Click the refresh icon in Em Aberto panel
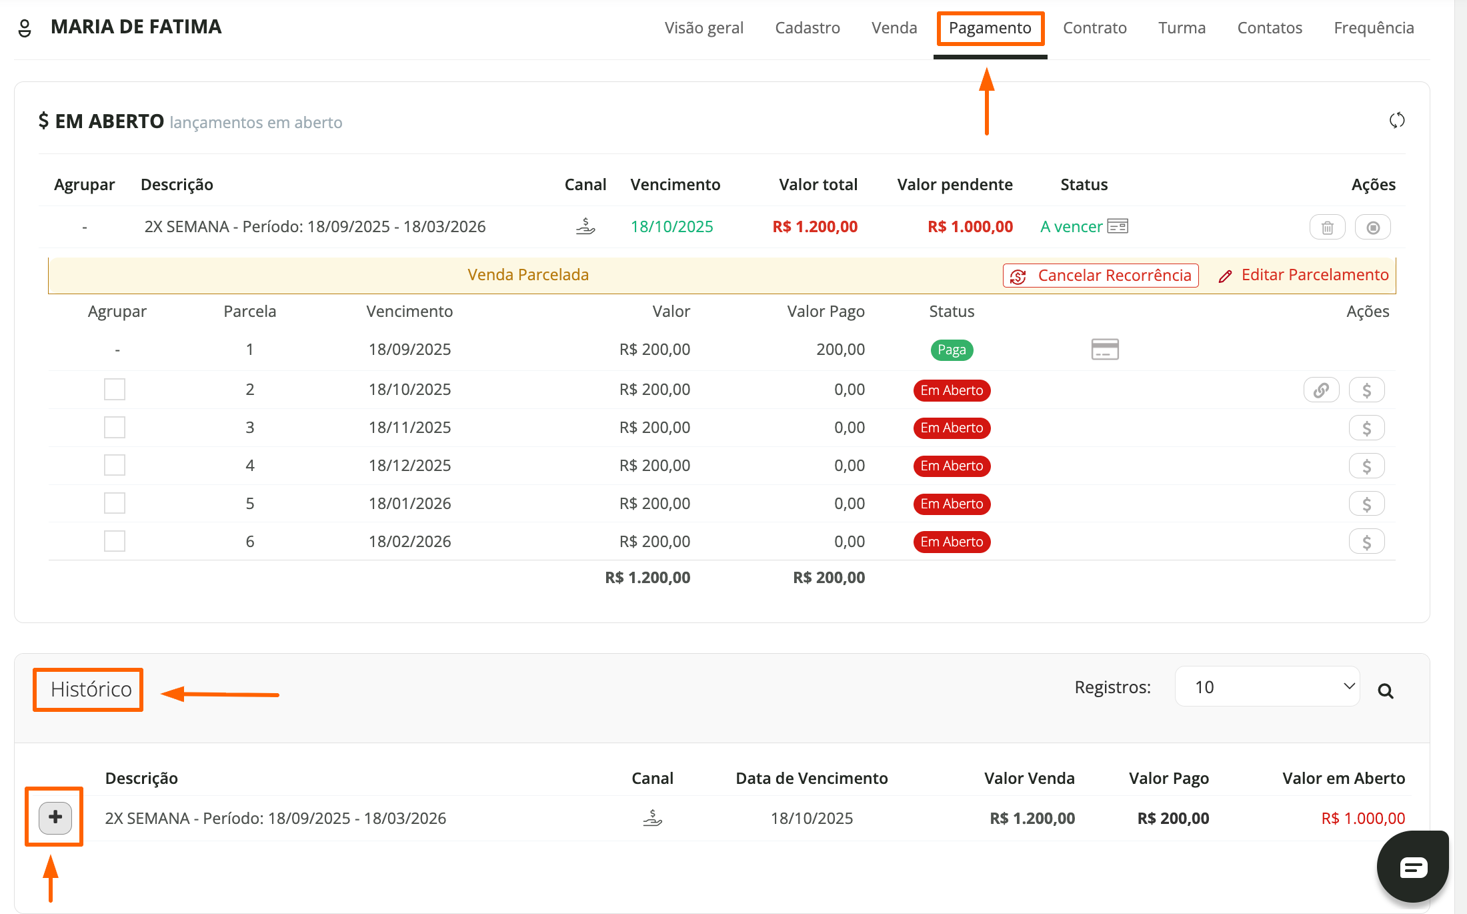1467x914 pixels. (1396, 121)
